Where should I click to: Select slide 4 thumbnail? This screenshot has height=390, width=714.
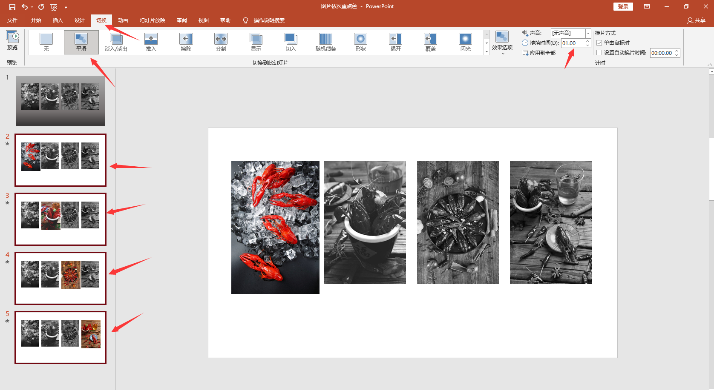60,278
